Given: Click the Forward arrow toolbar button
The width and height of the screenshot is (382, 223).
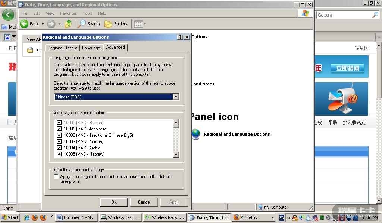Looking at the screenshot, I should point(51,24).
